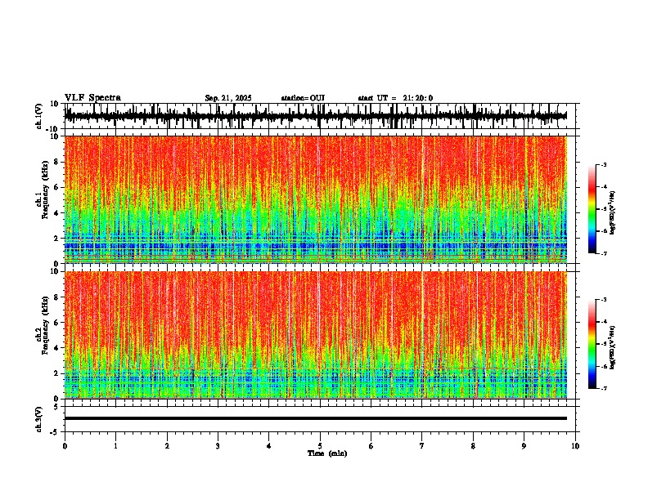Select the "ch.1(V)" axis label
The image size is (648, 500).
[x=38, y=116]
